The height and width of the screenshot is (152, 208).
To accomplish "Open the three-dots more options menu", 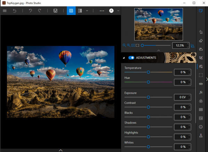I will click(x=102, y=11).
